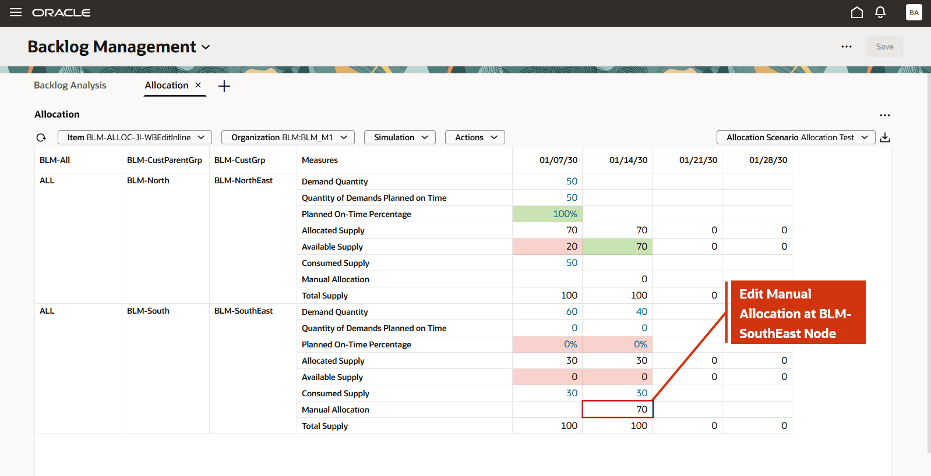931x476 pixels.
Task: Switch to the Backlog Analysis tab
Action: pos(70,85)
